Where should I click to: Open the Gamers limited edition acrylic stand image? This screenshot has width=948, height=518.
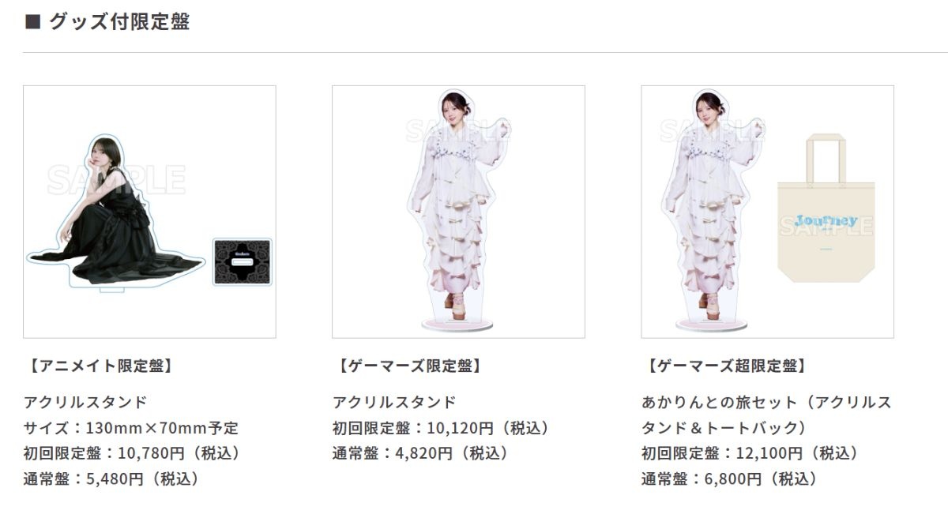(458, 212)
